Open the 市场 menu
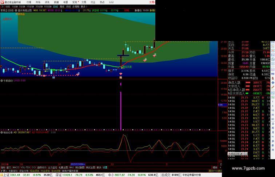This screenshot has width=275, height=177. tap(38, 2)
